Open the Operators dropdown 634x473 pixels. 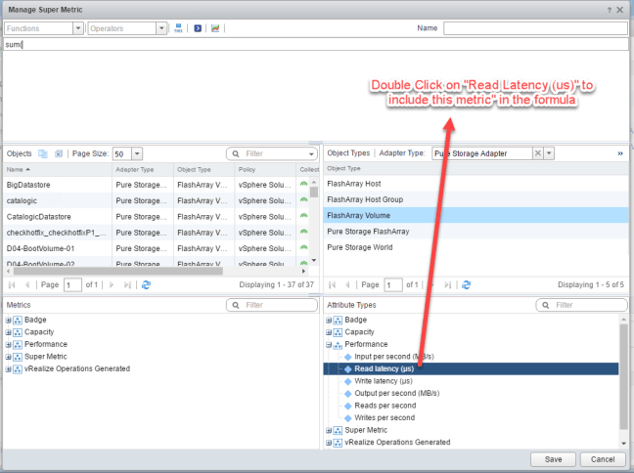pos(161,28)
